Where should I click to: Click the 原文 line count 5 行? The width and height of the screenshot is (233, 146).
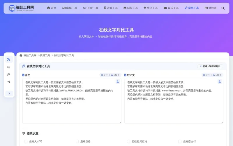click(x=104, y=75)
